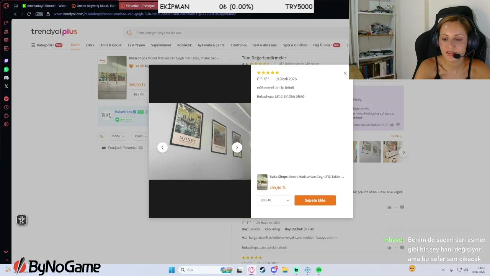Open browser settings gear in sidebar

click(6, 124)
